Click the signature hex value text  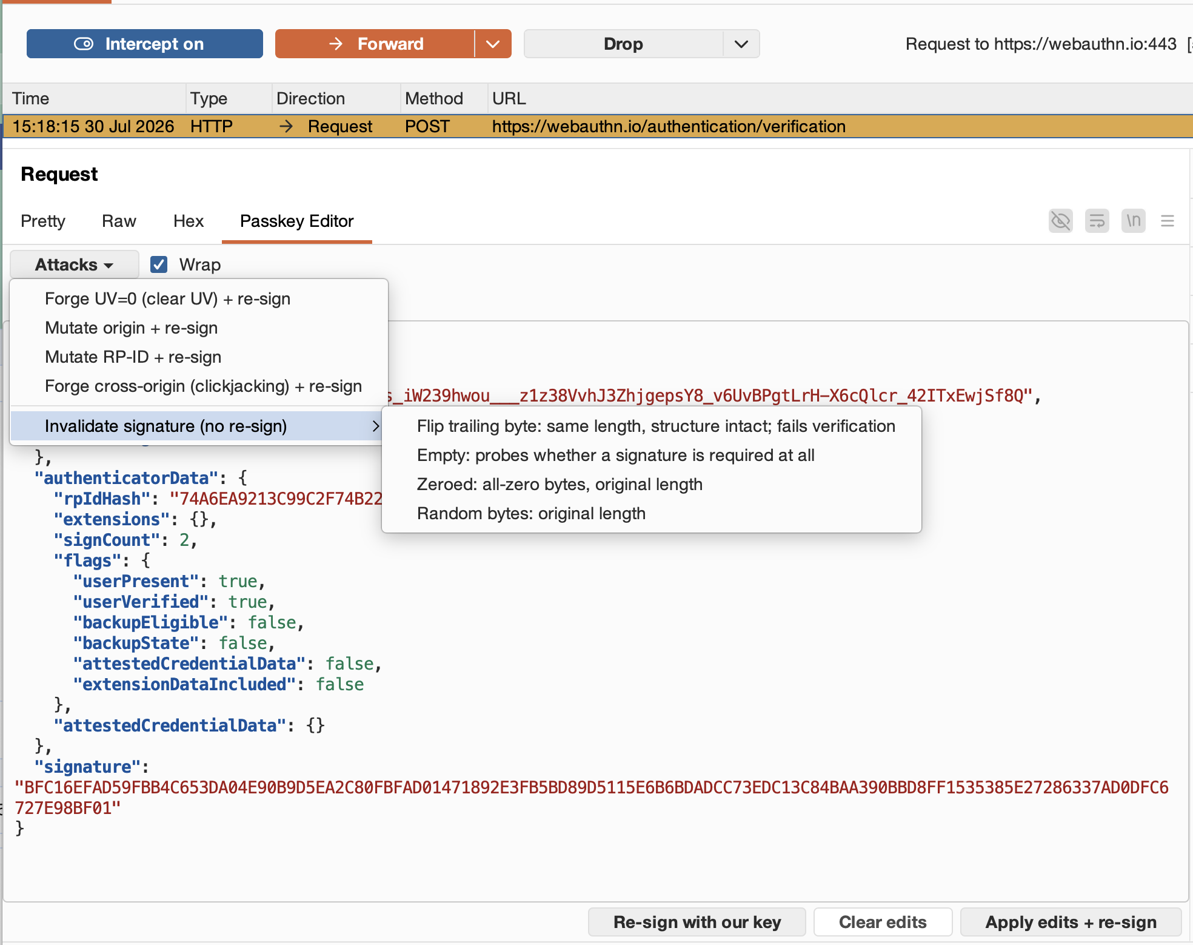point(592,798)
